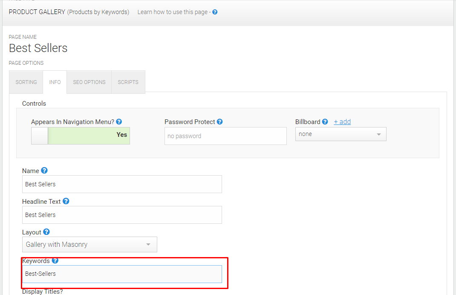Open help icon beside Learn how to use this page

215,12
